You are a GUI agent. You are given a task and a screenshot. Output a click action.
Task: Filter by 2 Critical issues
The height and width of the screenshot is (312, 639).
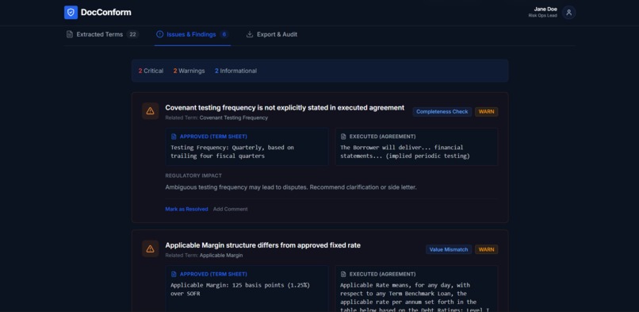(x=151, y=71)
